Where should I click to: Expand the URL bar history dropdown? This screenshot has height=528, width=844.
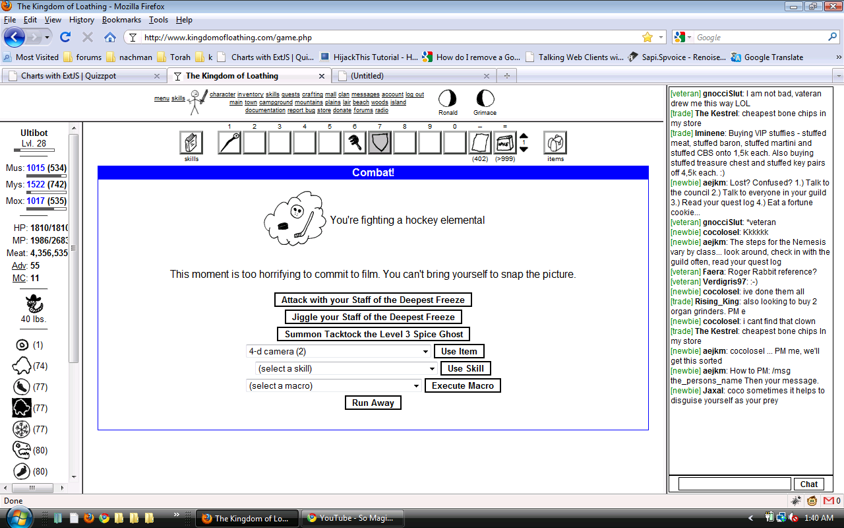(x=661, y=37)
